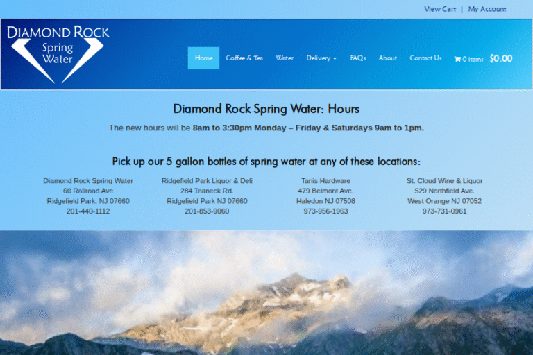
Task: Click the shopping cart icon
Action: coord(457,59)
